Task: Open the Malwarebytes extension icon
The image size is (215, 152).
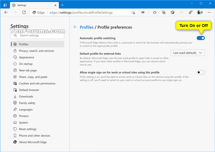Action: click(x=143, y=13)
